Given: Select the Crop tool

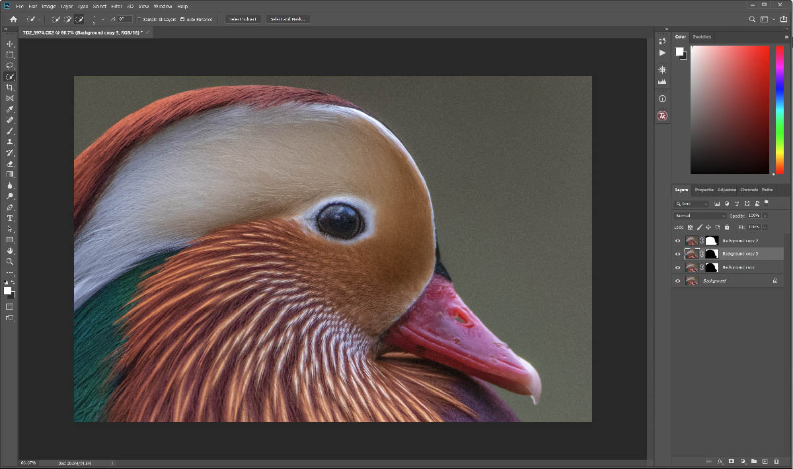Looking at the screenshot, I should click(10, 87).
